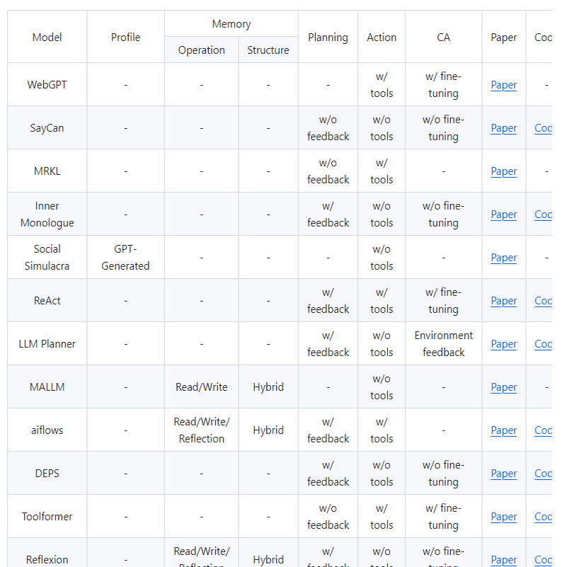View the LLM Planner Paper link
Viewport: 567px width, 567px height.
coord(503,344)
